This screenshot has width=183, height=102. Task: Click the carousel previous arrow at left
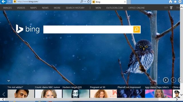click(4, 94)
